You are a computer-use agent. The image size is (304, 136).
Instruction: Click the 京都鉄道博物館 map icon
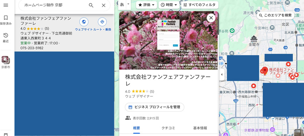click(273, 129)
